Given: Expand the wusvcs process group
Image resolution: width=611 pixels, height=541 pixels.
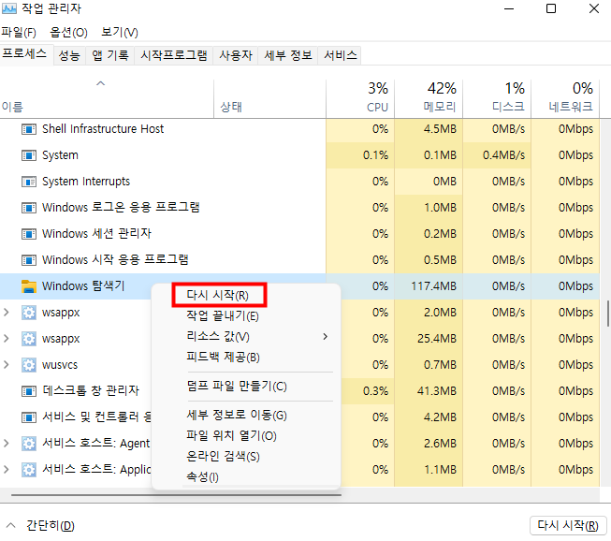Looking at the screenshot, I should pyautogui.click(x=7, y=364).
